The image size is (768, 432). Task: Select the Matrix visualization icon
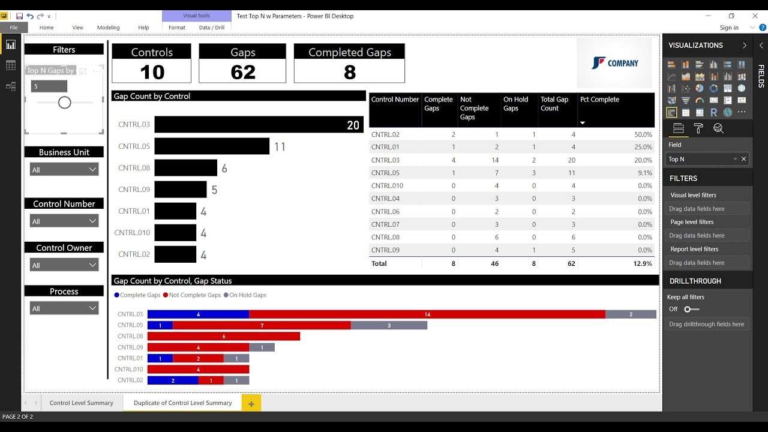click(x=700, y=112)
